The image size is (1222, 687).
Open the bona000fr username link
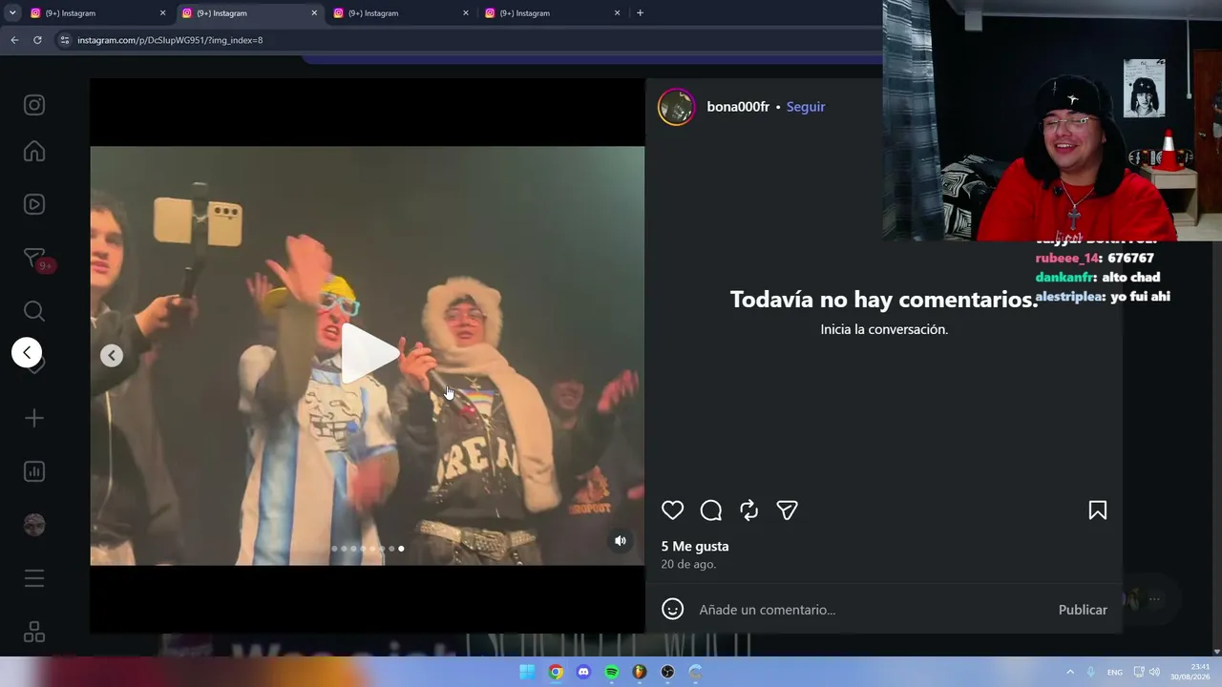[738, 107]
